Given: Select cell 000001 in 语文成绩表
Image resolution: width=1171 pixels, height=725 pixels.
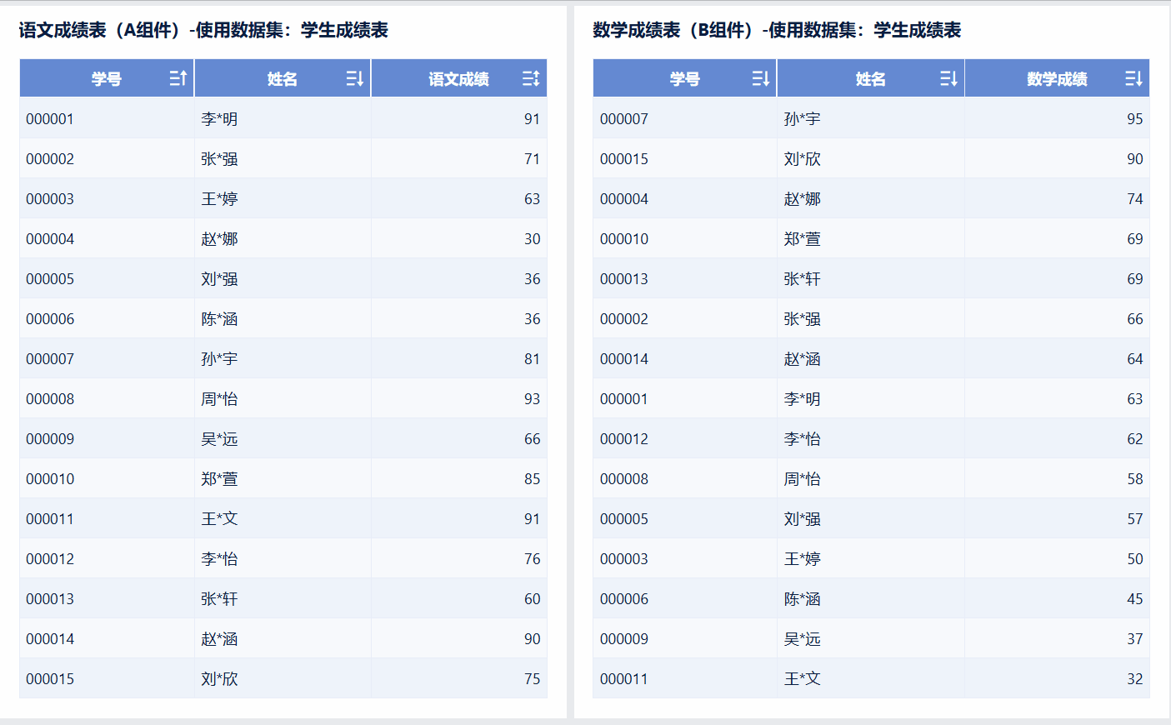Looking at the screenshot, I should coord(107,119).
